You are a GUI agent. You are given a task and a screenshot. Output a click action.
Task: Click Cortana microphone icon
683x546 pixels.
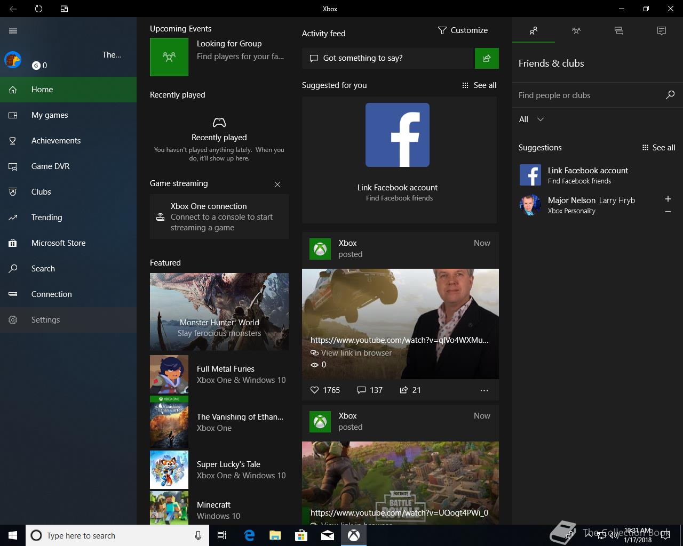pyautogui.click(x=198, y=535)
